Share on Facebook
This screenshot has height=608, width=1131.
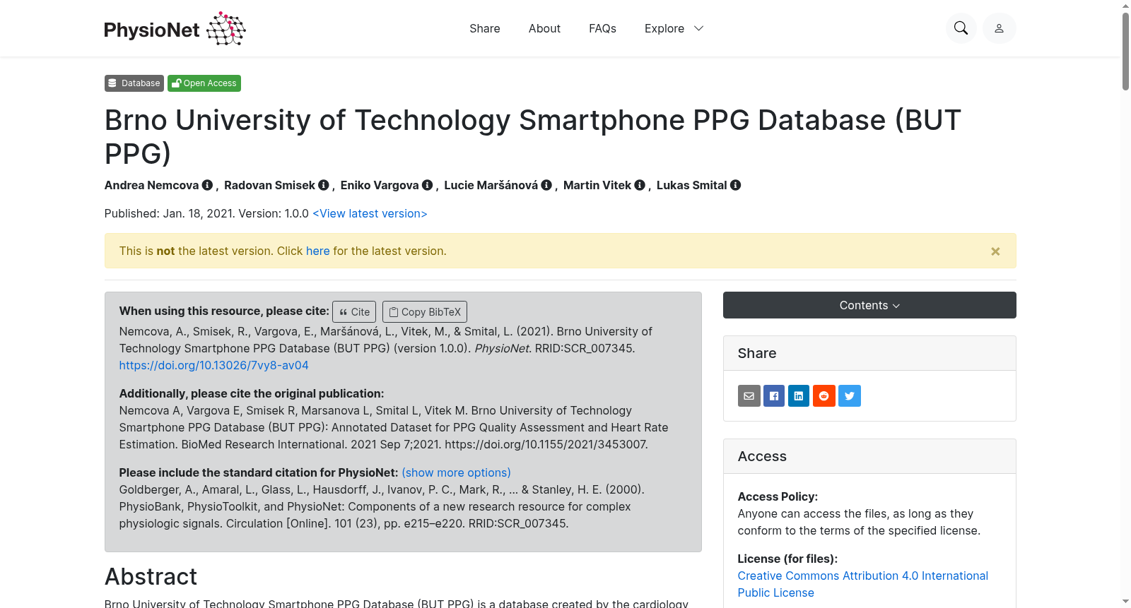774,396
